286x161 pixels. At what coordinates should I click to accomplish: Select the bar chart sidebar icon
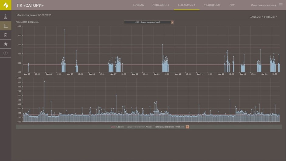click(x=6, y=26)
